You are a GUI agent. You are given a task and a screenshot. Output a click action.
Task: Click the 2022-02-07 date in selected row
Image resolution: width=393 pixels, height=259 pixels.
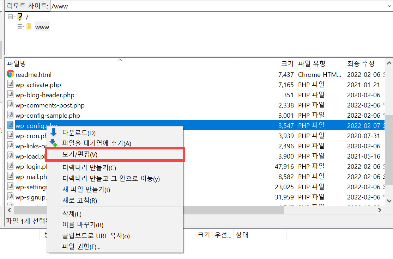pyautogui.click(x=363, y=125)
